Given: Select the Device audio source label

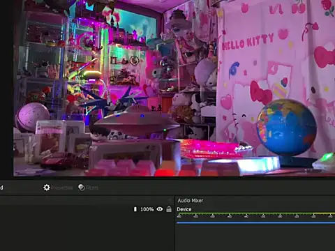Looking at the screenshot, I should click(184, 209).
